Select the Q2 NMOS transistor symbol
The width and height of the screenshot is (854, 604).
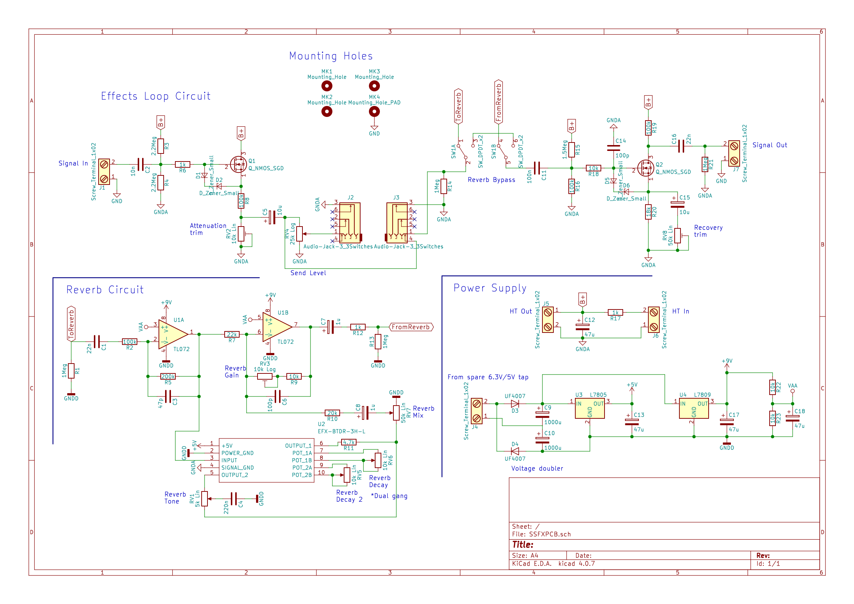click(x=645, y=168)
